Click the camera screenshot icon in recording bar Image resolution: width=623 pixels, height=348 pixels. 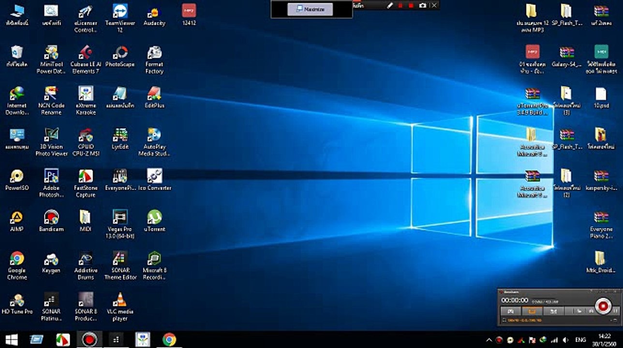click(x=422, y=5)
